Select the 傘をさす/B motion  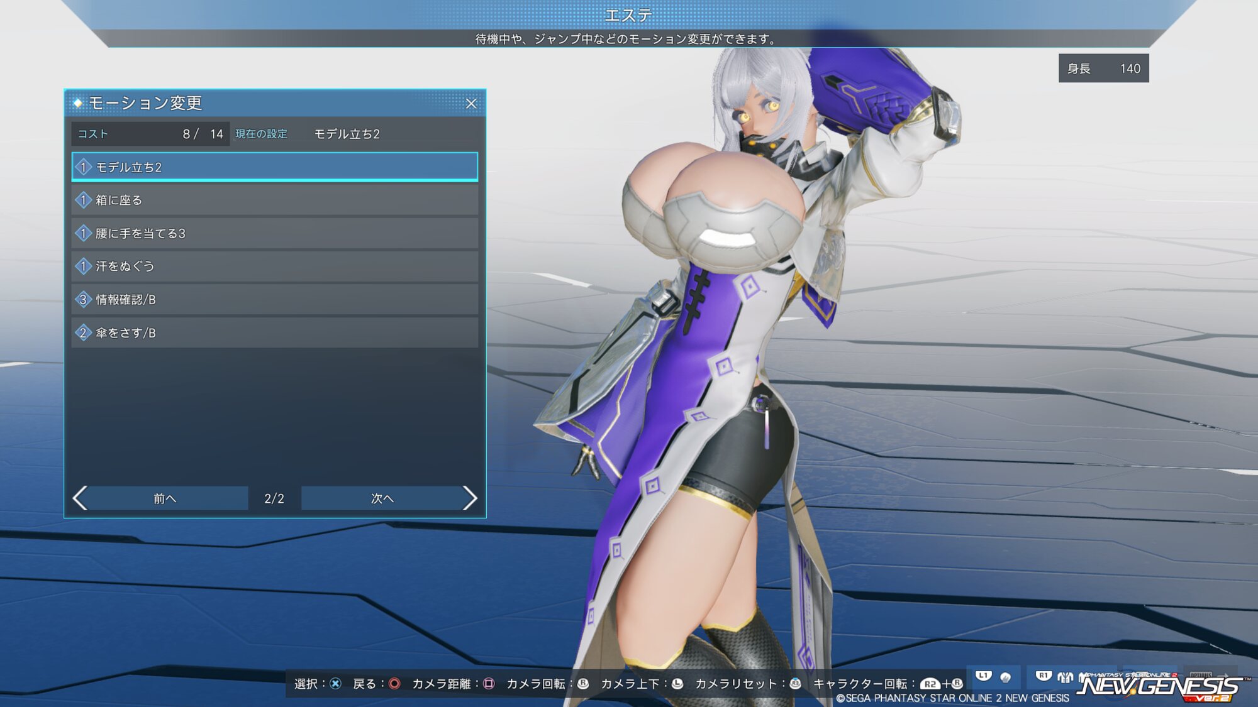(x=275, y=333)
